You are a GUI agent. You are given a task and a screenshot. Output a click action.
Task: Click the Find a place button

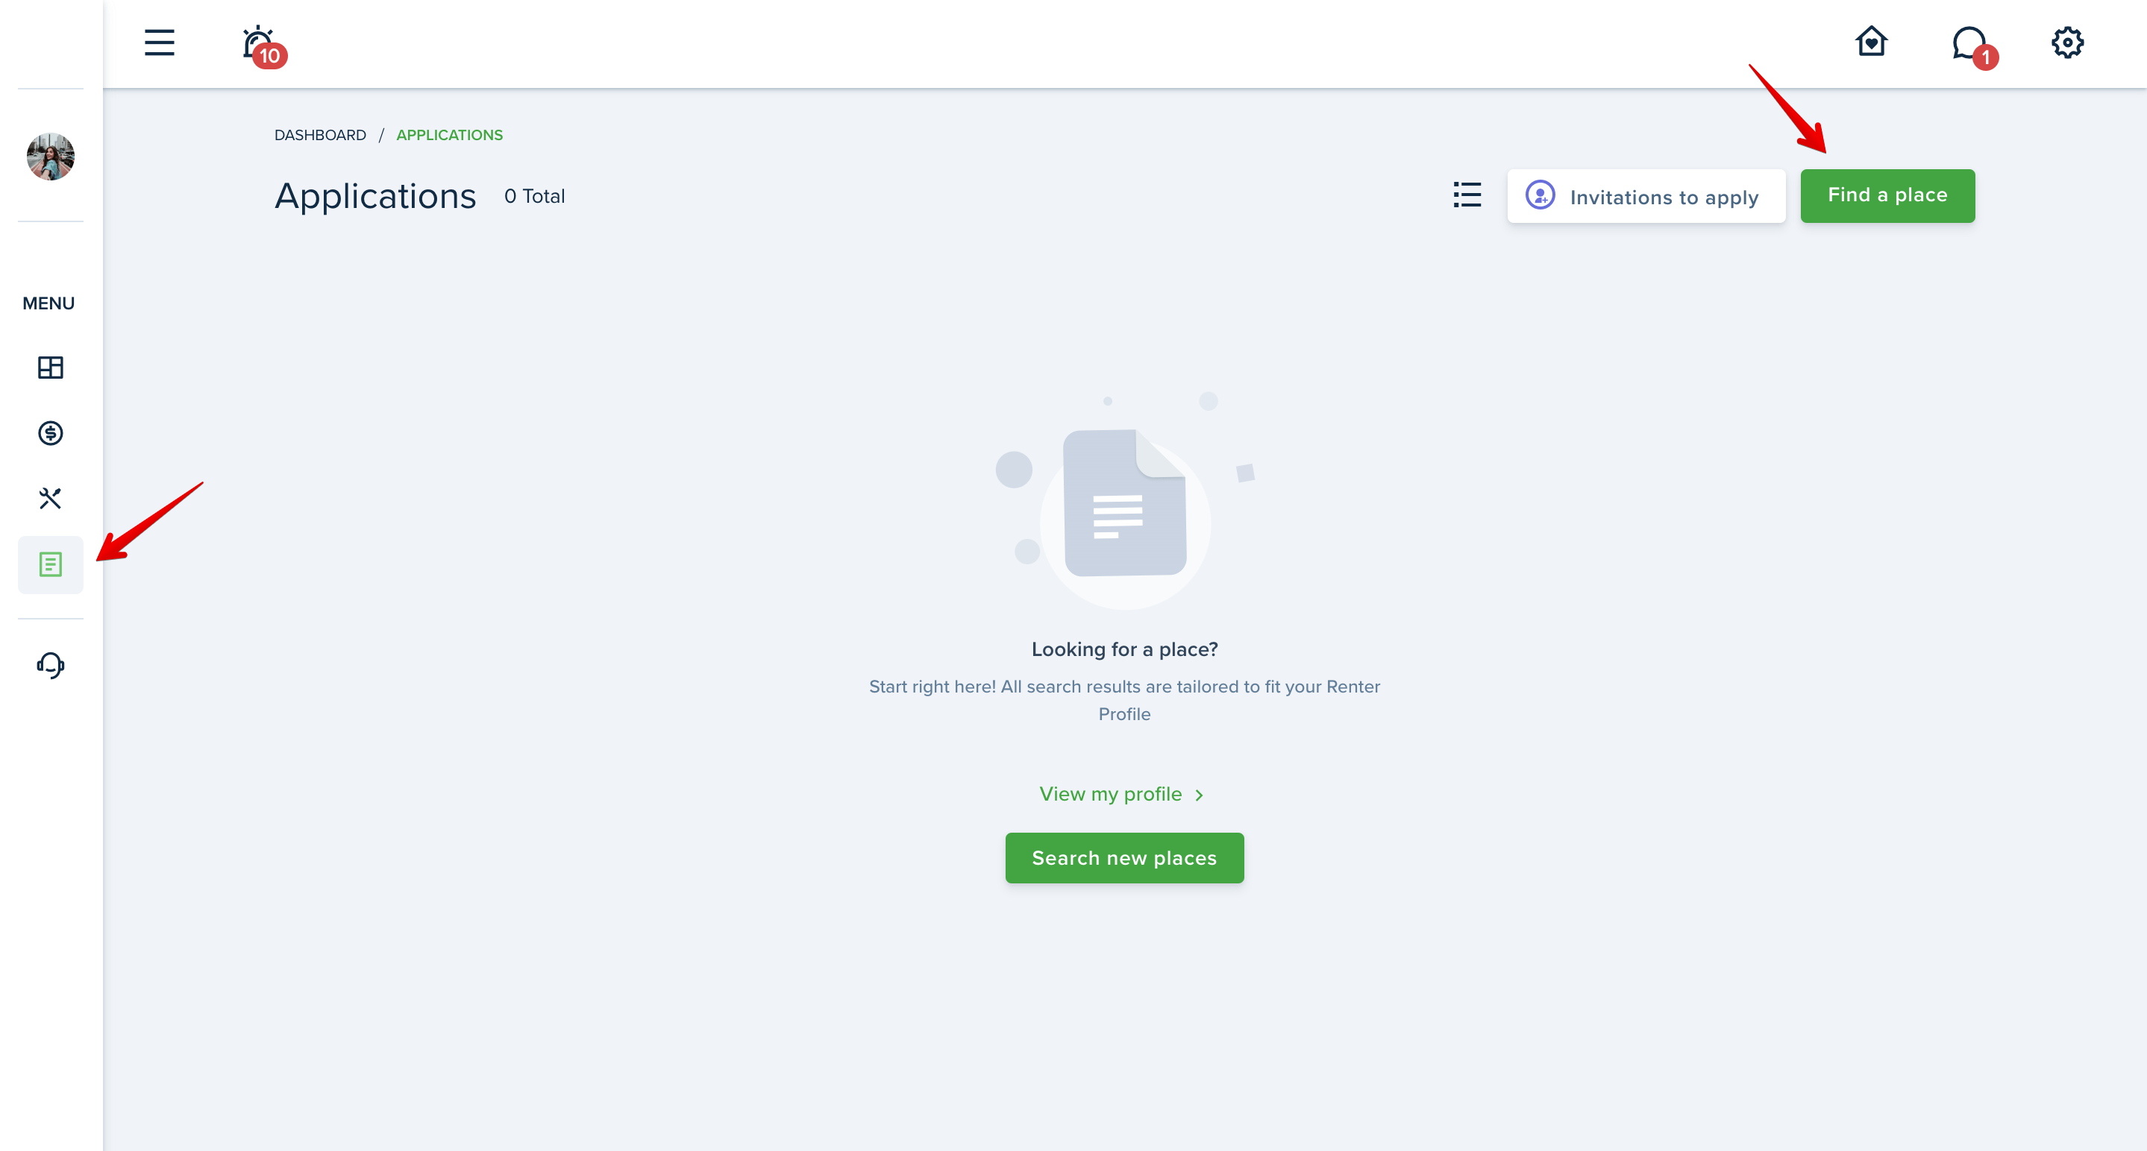click(1887, 196)
